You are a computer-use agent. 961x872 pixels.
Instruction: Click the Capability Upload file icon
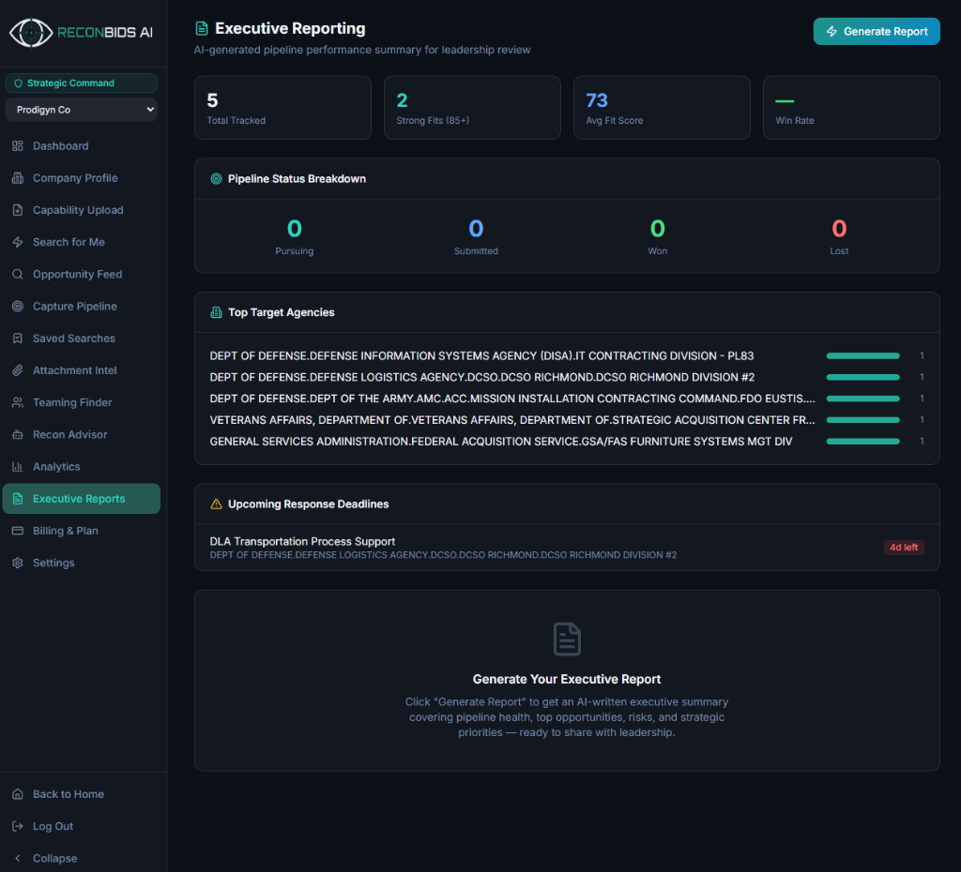click(x=18, y=210)
